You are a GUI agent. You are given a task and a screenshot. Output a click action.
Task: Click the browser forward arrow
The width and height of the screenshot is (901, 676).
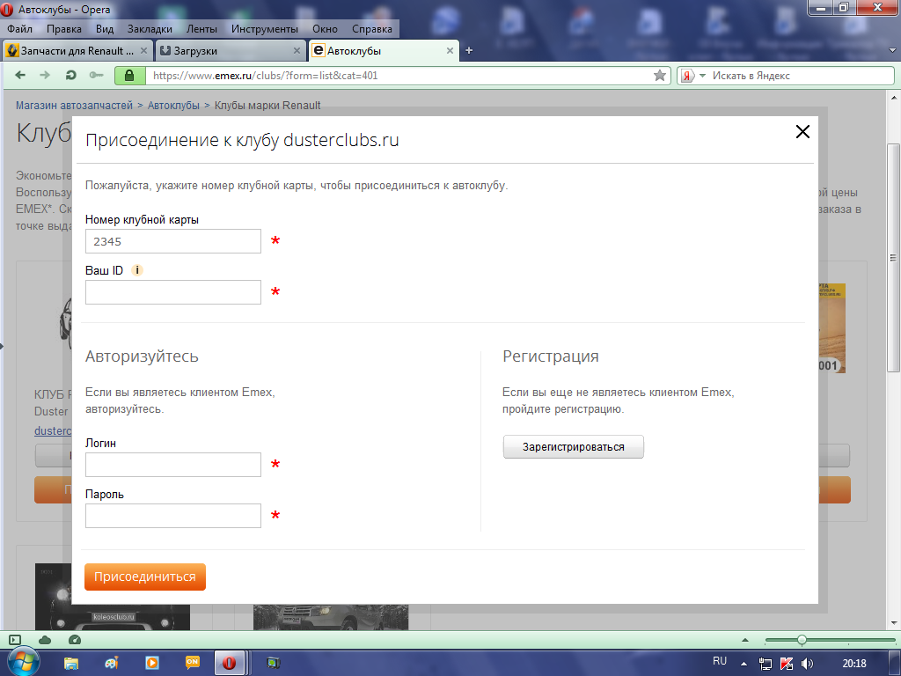click(x=45, y=76)
